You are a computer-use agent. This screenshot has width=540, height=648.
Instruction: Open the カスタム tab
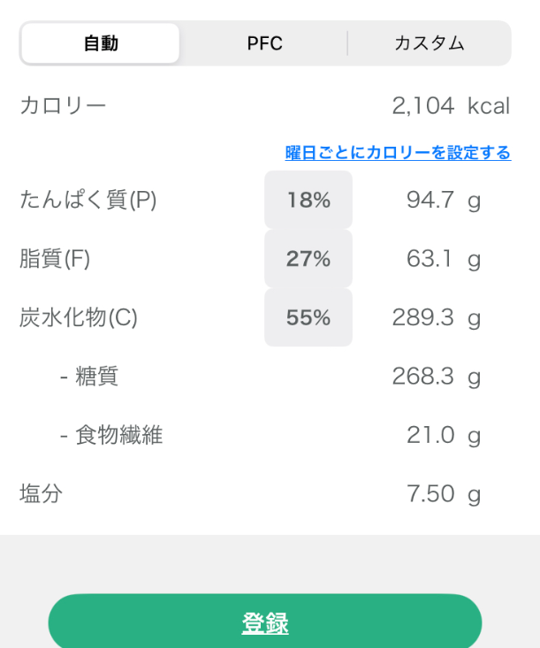click(429, 43)
